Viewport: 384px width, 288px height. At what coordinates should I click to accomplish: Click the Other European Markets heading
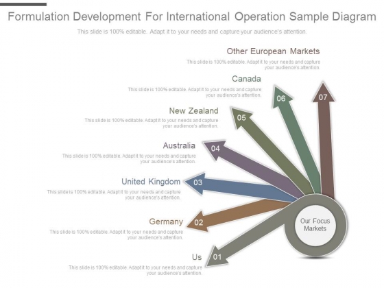pos(273,51)
